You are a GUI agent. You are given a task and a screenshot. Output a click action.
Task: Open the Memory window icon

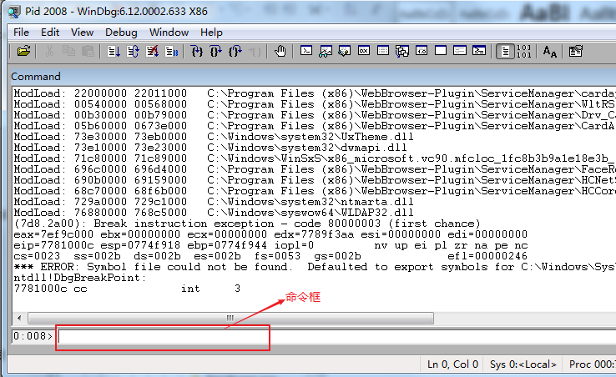383,51
